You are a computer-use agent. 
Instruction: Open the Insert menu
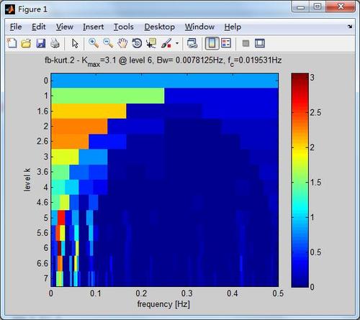94,27
